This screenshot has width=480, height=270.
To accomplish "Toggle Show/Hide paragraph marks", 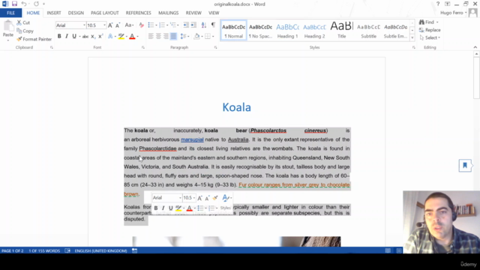I will coord(213,25).
